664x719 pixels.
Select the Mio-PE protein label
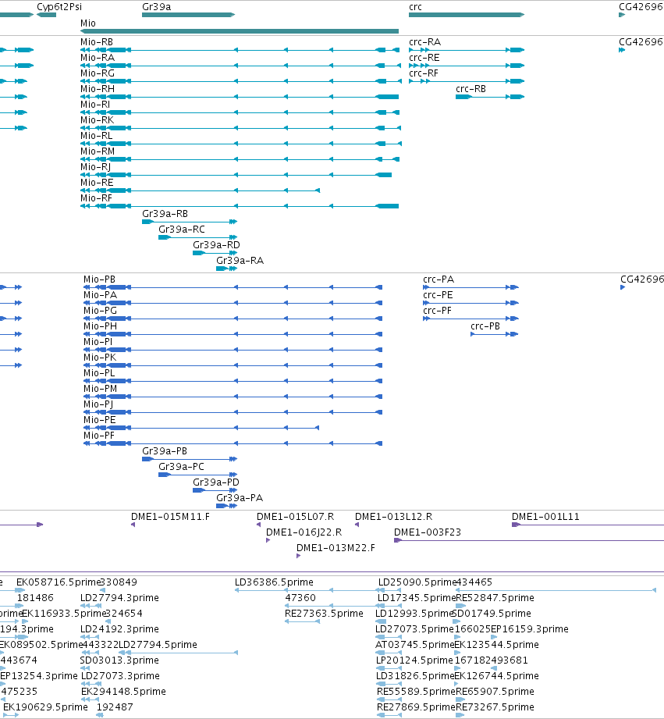point(99,420)
